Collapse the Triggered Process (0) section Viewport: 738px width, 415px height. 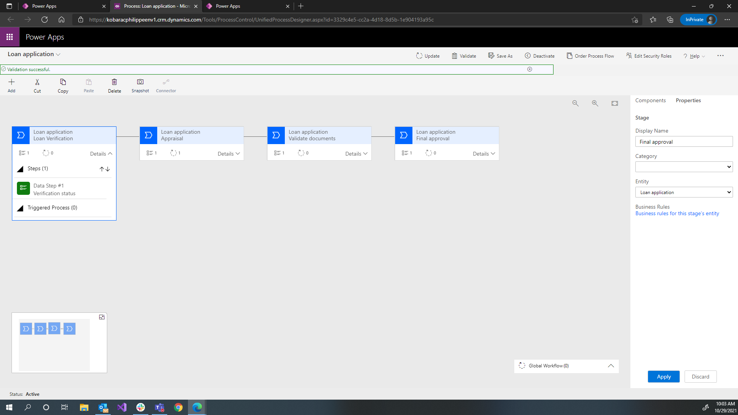pyautogui.click(x=20, y=208)
